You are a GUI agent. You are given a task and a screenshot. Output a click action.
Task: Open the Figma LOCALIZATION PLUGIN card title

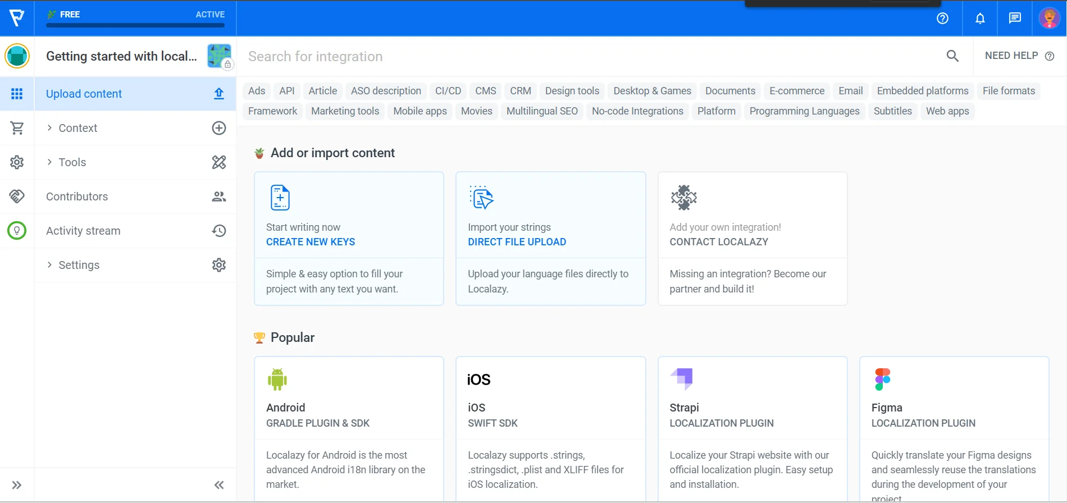tap(923, 423)
